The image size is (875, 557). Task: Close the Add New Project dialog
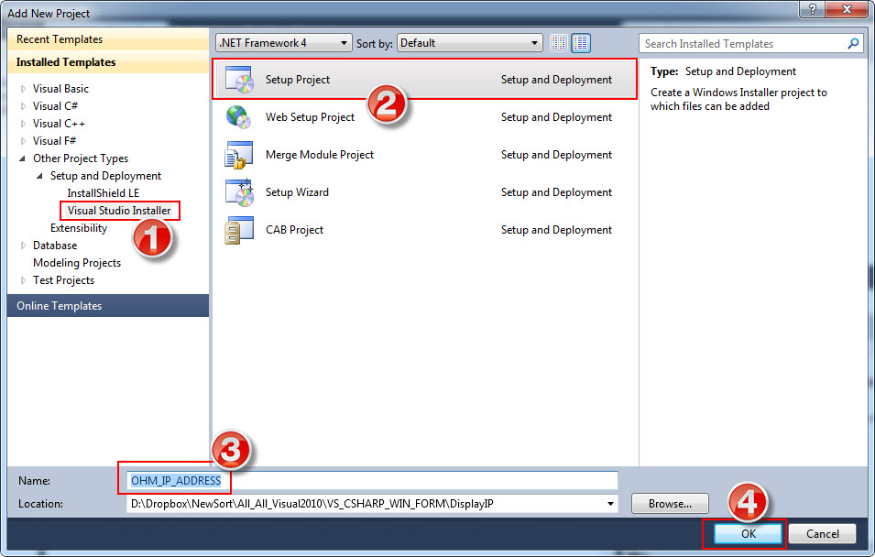[846, 9]
